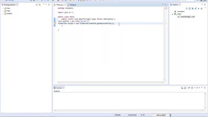Screen dimensions: 208x117
Task: Collapse the main method fold marker
Action: click(57, 19)
